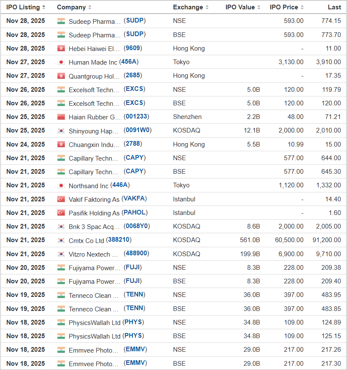
Task: Click the 1,332.00 last price cell
Action: [329, 185]
